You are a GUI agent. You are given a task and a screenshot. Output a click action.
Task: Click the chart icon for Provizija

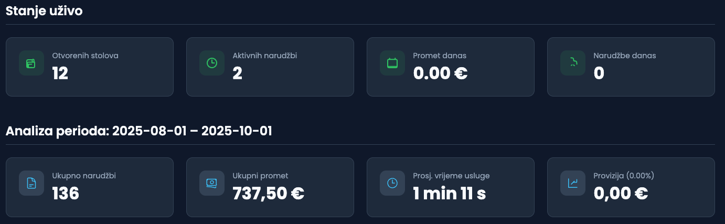(x=572, y=183)
